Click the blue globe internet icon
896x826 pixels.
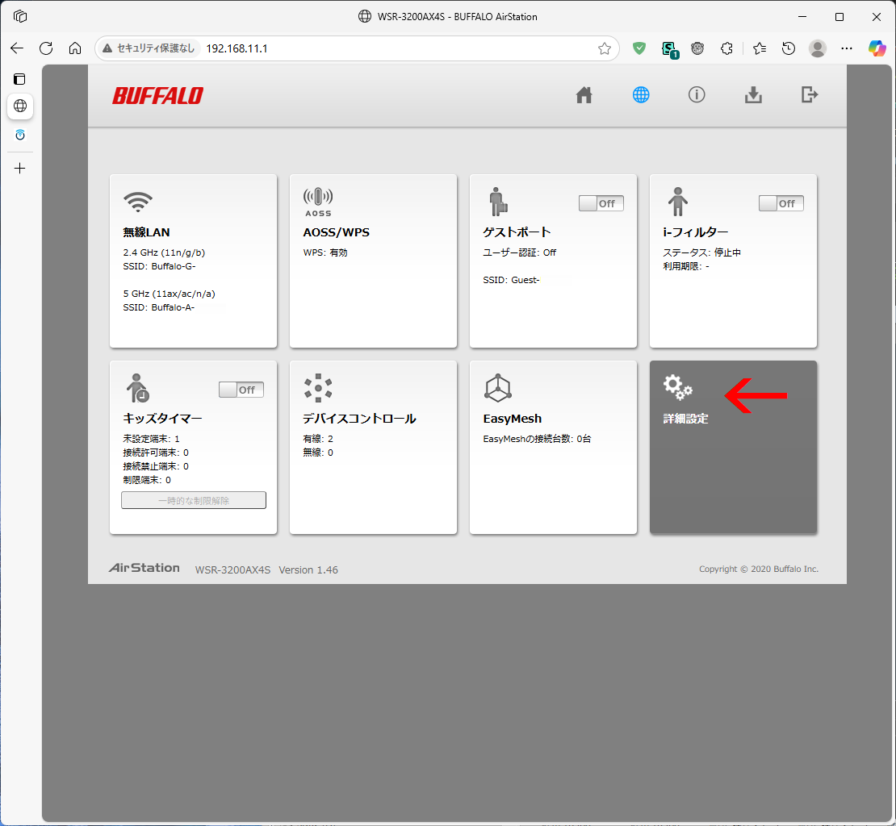[x=641, y=94]
